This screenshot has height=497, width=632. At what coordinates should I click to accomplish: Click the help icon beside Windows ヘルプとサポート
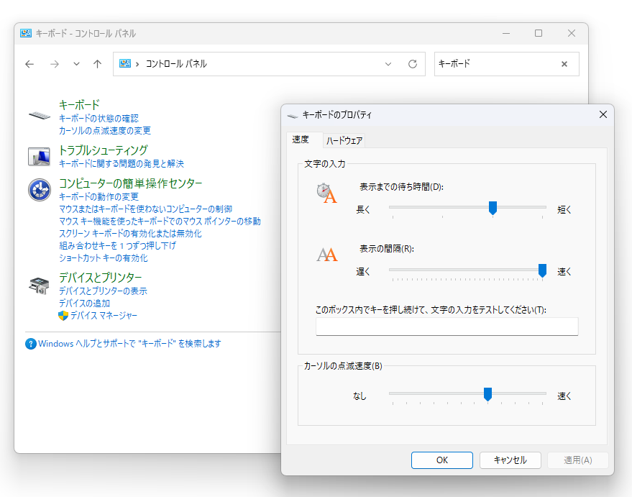29,344
